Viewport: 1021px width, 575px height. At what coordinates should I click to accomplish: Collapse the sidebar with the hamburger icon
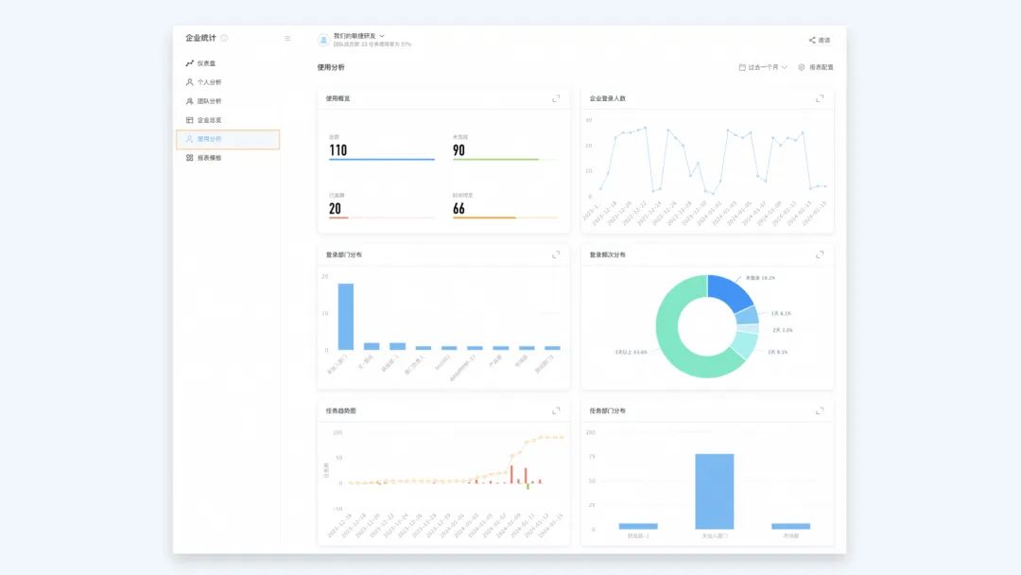287,39
